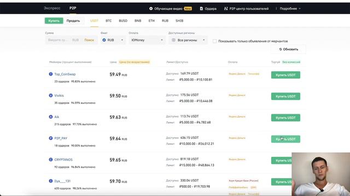Click the 436.15 USDT available amount
350x196 pixels.
point(189,138)
